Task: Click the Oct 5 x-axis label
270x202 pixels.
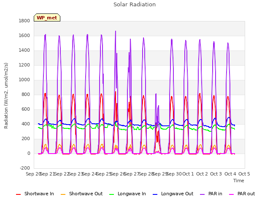Action: pos(244,174)
